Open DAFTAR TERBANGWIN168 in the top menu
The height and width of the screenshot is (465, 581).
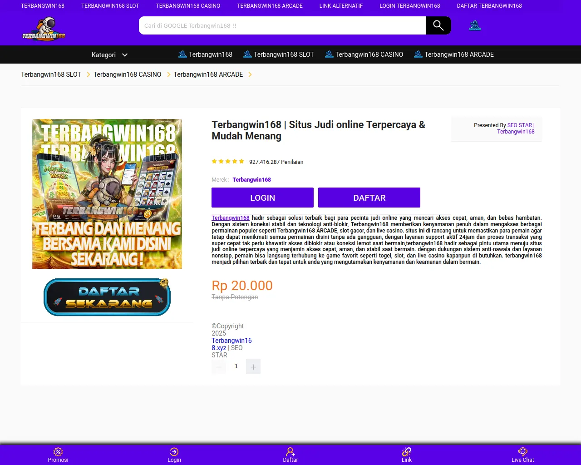489,6
